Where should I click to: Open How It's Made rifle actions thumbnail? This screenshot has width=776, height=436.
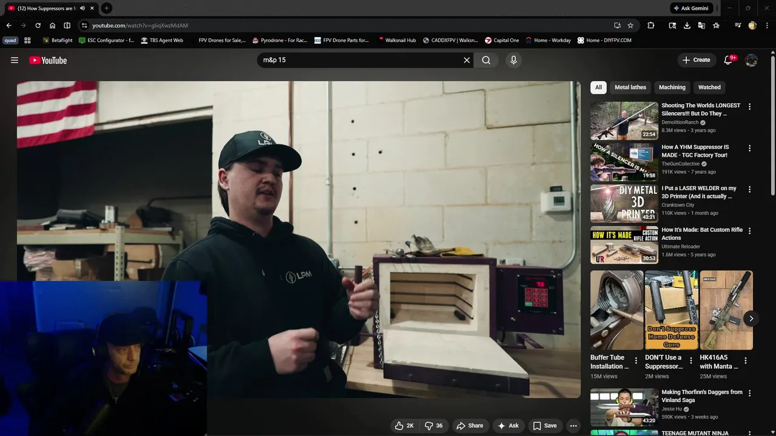coord(624,245)
